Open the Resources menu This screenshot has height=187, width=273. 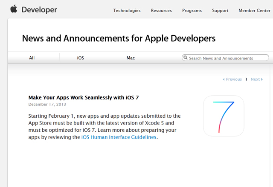tap(161, 11)
